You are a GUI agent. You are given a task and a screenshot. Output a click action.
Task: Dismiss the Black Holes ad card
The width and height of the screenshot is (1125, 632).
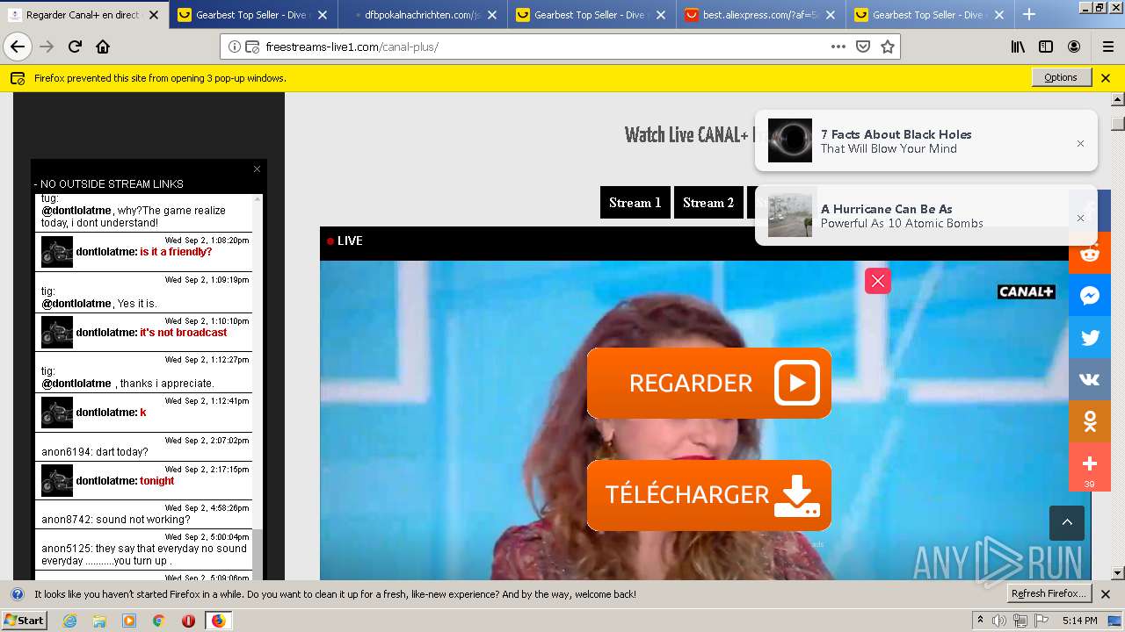tap(1080, 143)
